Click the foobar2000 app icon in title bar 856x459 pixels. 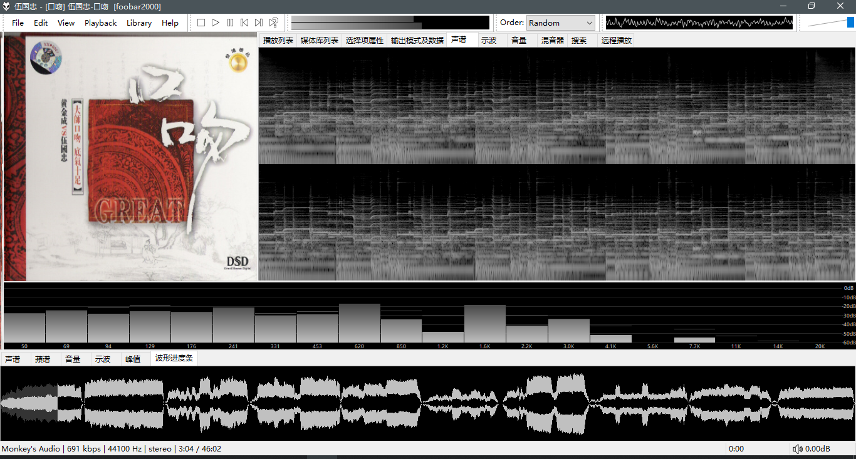[6, 6]
